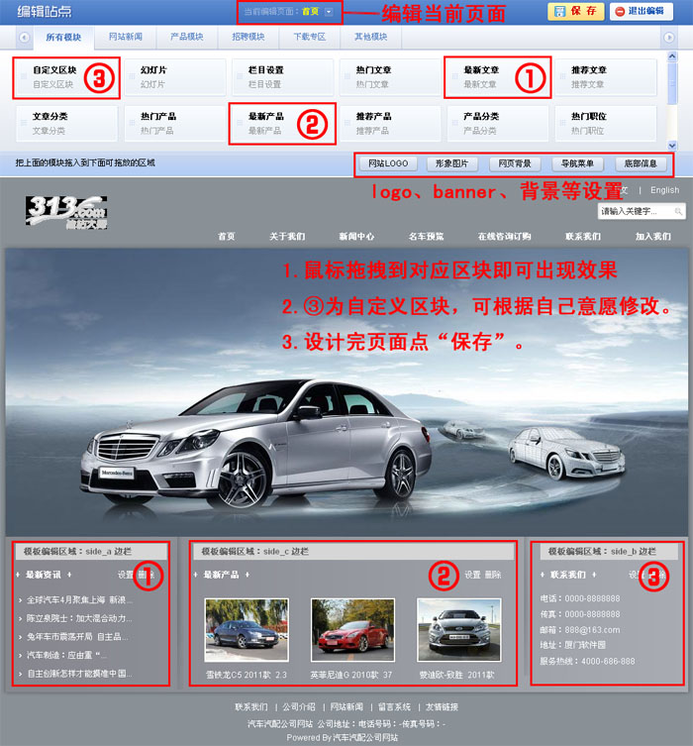Open the 新闻中心 navigation item
This screenshot has width=693, height=746.
click(356, 237)
